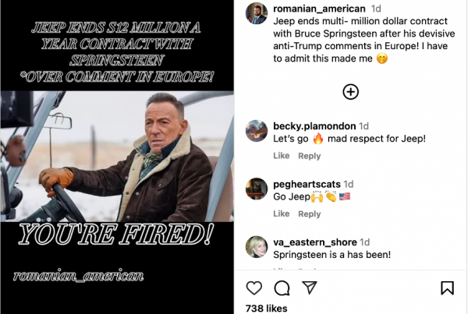This screenshot has height=314, width=468.
Task: Reply to becky.plamondon's comment
Action: point(309,156)
